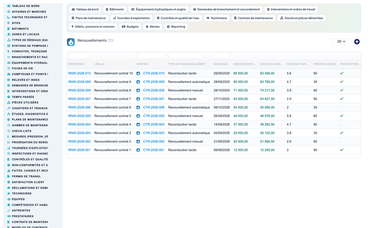This screenshot has width=368, height=228.
Task: Click amount 93 456,00 in Nouveau montant column
Action: (x=267, y=73)
